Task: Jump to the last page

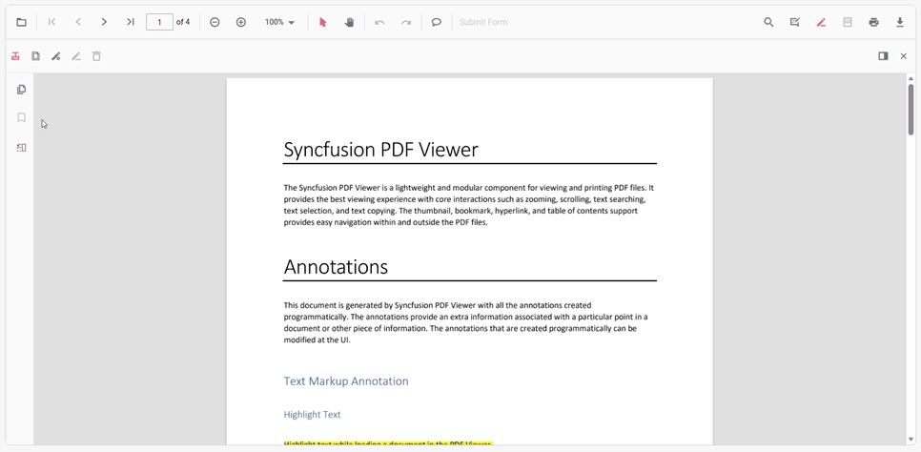Action: [131, 22]
